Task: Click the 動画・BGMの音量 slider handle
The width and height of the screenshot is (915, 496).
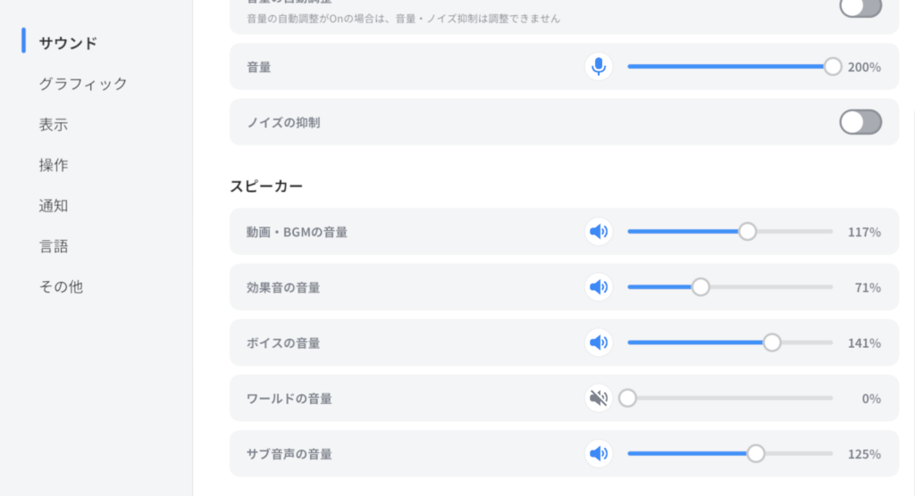Action: coord(747,232)
